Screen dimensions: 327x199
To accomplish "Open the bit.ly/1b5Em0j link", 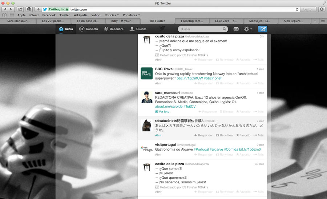I will pyautogui.click(x=250, y=150).
